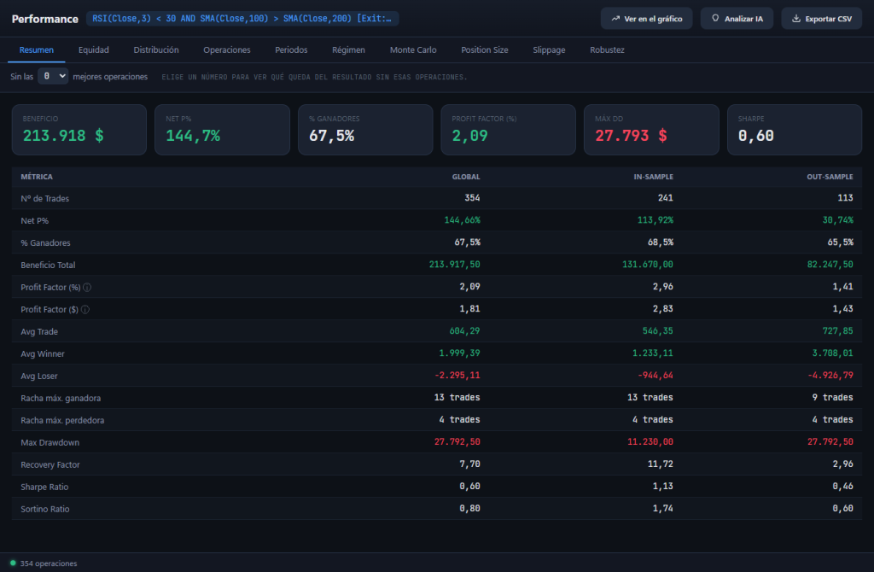Image resolution: width=874 pixels, height=572 pixels.
Task: Click the In-Sample Sortino Ratio value 1,74
Action: [x=662, y=509]
